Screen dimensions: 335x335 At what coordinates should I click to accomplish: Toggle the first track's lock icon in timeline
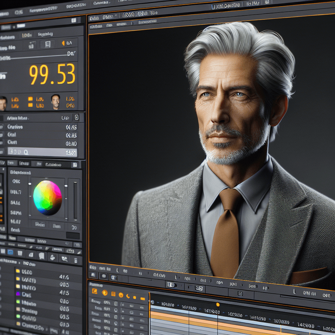[x=115, y=303]
